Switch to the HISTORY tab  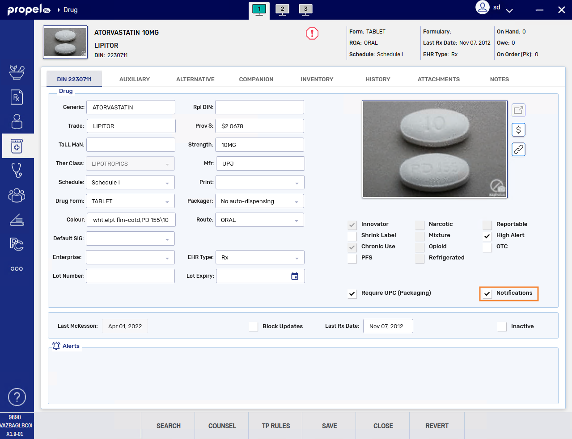point(378,79)
